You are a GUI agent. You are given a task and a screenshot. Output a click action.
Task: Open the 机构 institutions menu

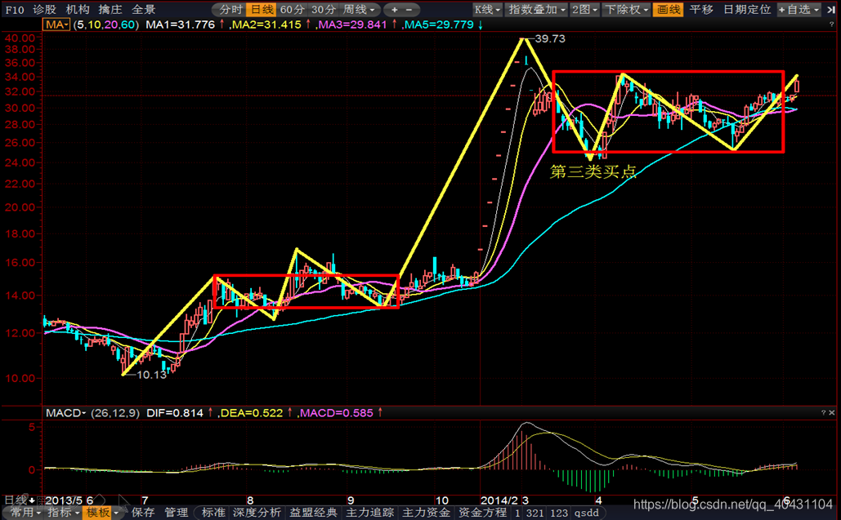[x=78, y=10]
